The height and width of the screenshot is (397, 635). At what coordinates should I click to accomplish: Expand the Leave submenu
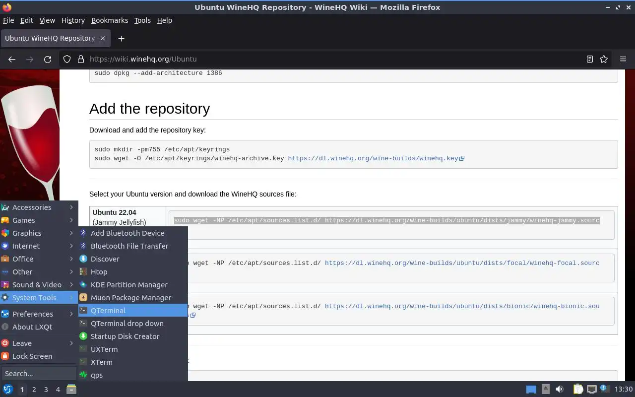39,343
